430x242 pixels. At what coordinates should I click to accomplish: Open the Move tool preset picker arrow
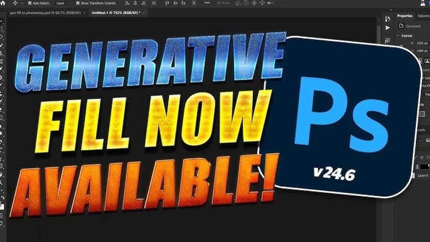pyautogui.click(x=22, y=3)
